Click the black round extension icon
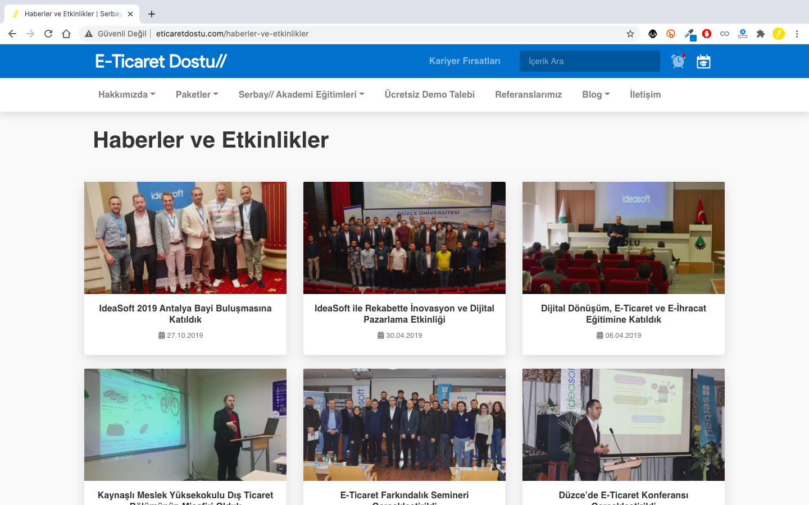The height and width of the screenshot is (505, 809). (653, 34)
